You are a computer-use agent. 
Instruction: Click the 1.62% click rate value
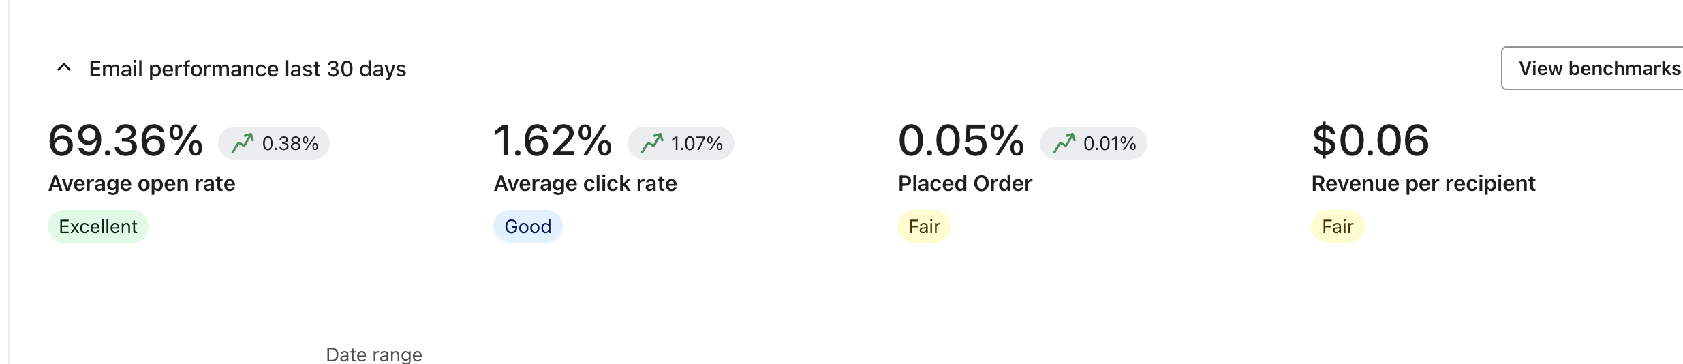553,141
